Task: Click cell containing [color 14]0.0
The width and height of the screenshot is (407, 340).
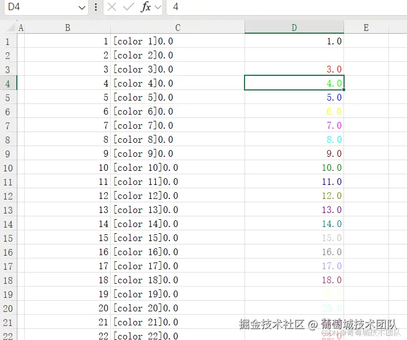Action: click(178, 224)
